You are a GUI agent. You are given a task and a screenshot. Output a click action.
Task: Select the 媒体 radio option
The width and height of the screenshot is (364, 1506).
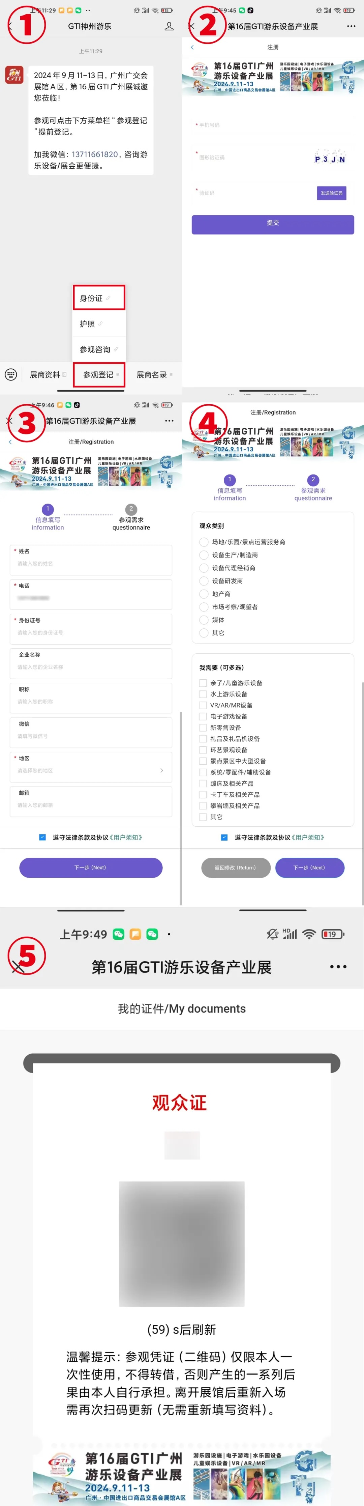pyautogui.click(x=204, y=620)
